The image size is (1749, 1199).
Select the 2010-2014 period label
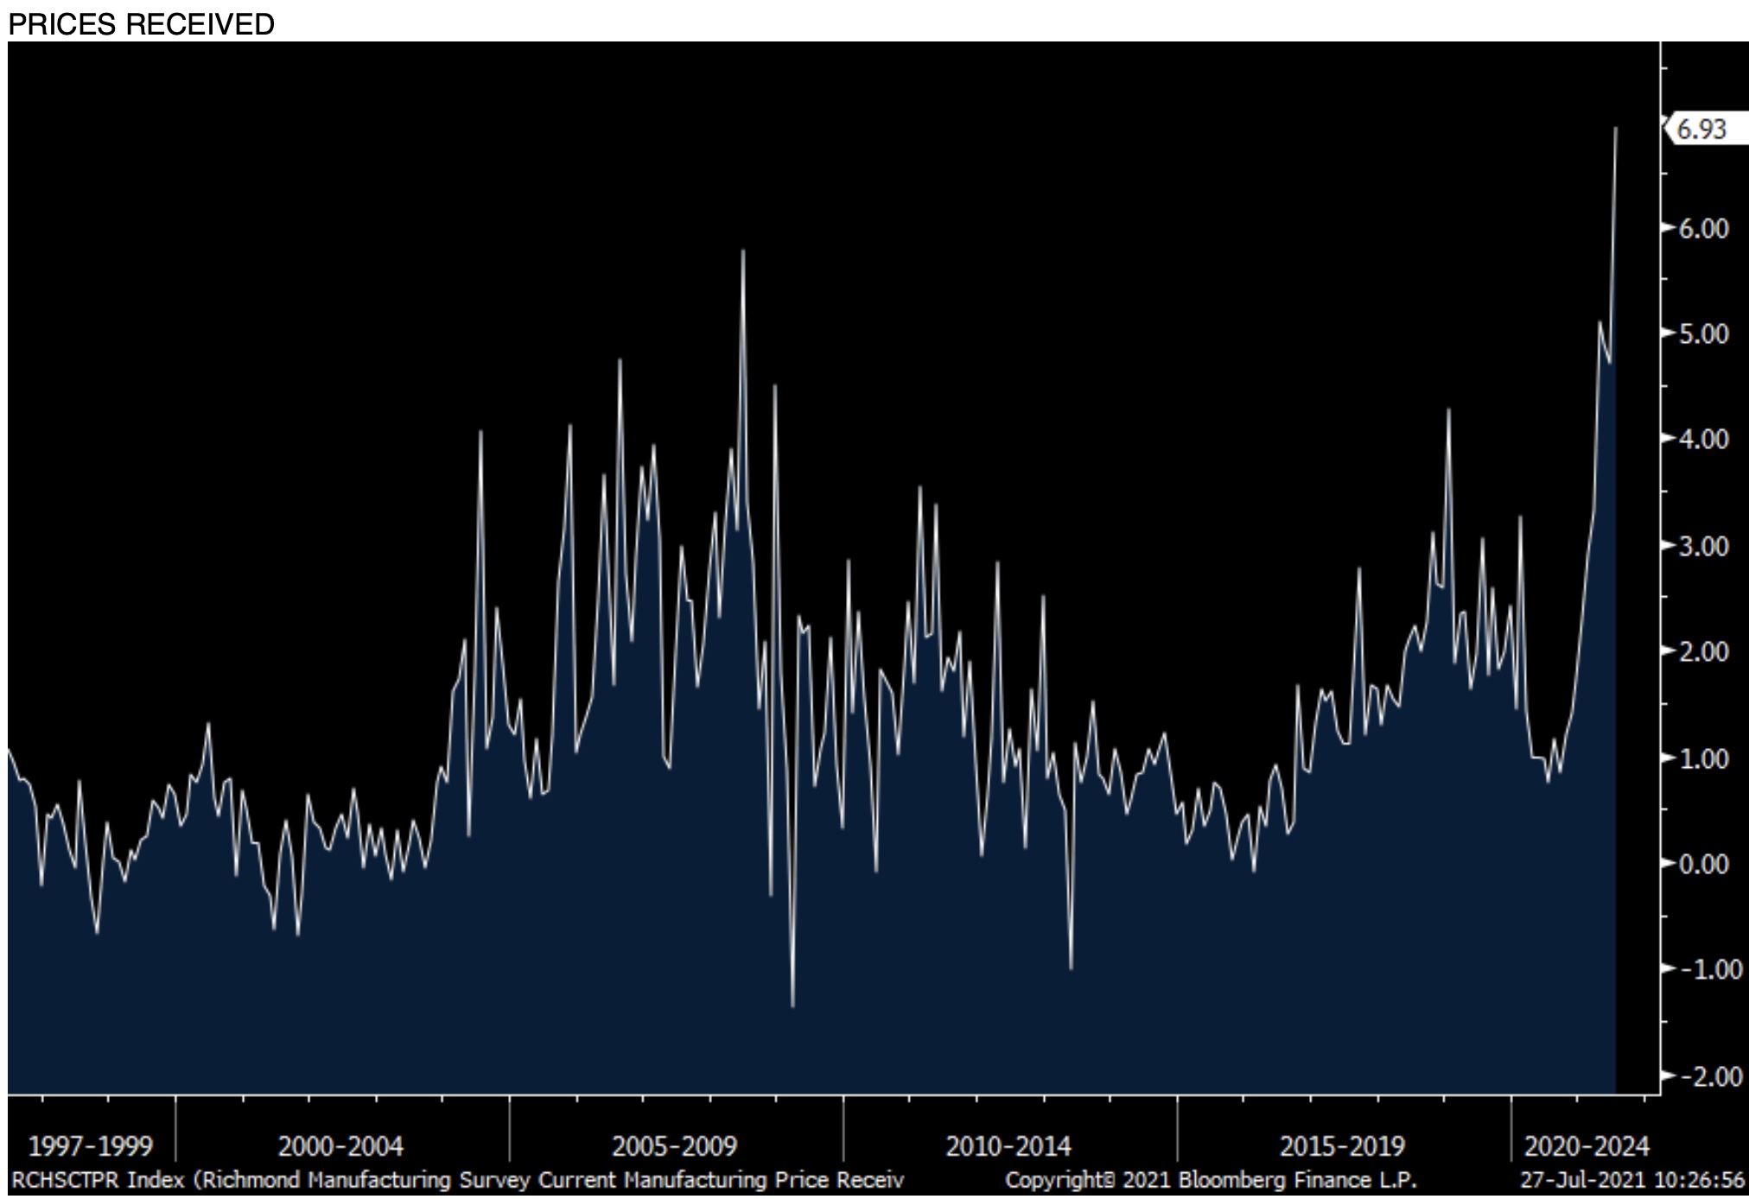tap(1008, 1146)
